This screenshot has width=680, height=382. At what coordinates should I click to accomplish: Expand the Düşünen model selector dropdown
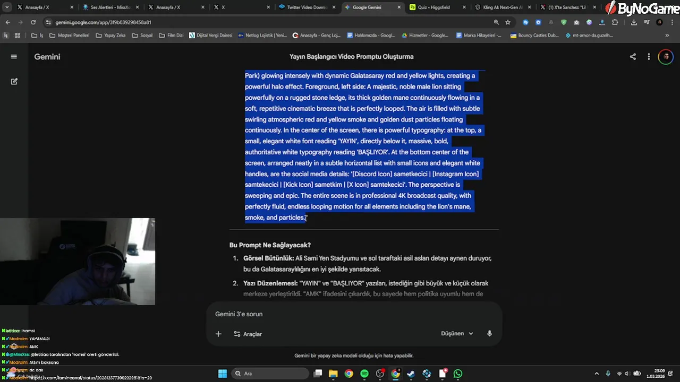point(457,334)
